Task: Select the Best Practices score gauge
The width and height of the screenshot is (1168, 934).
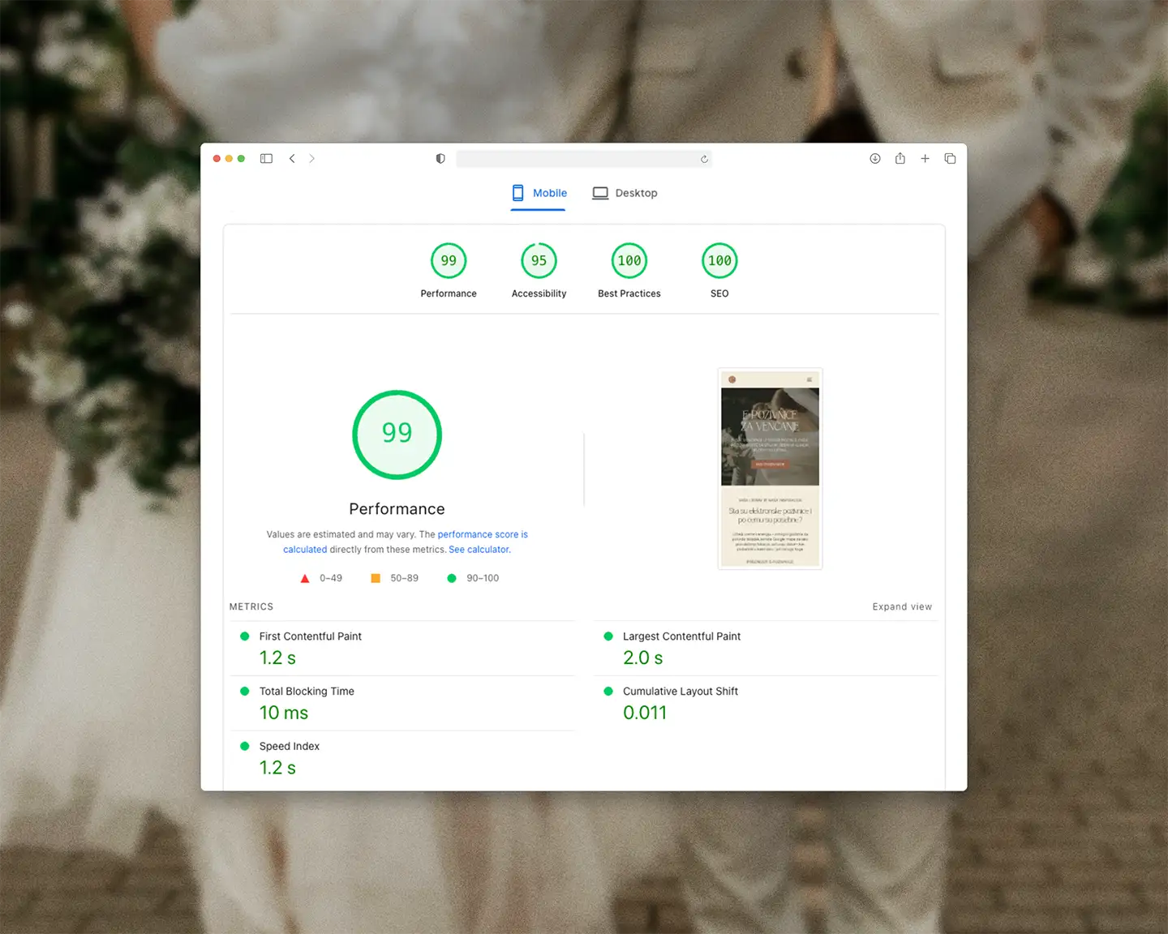Action: point(629,261)
